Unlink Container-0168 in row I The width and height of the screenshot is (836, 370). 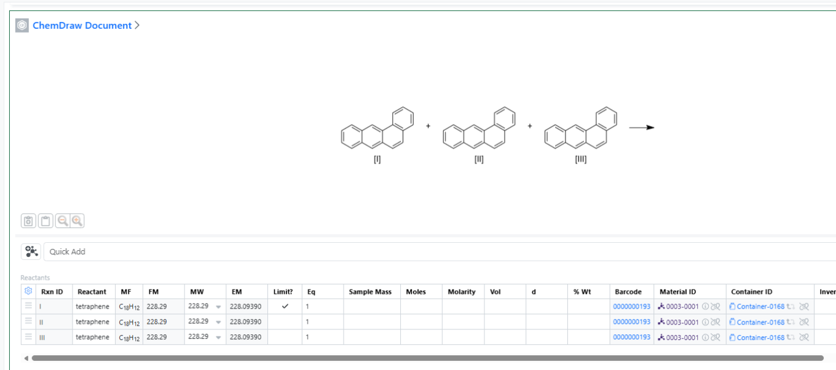pos(803,307)
